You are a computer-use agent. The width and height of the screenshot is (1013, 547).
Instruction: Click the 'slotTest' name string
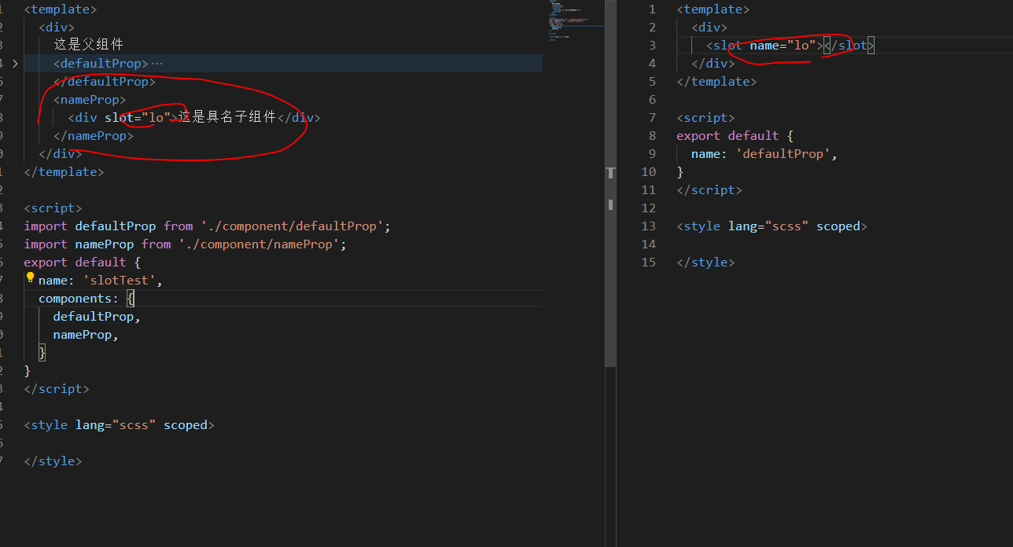coord(119,281)
